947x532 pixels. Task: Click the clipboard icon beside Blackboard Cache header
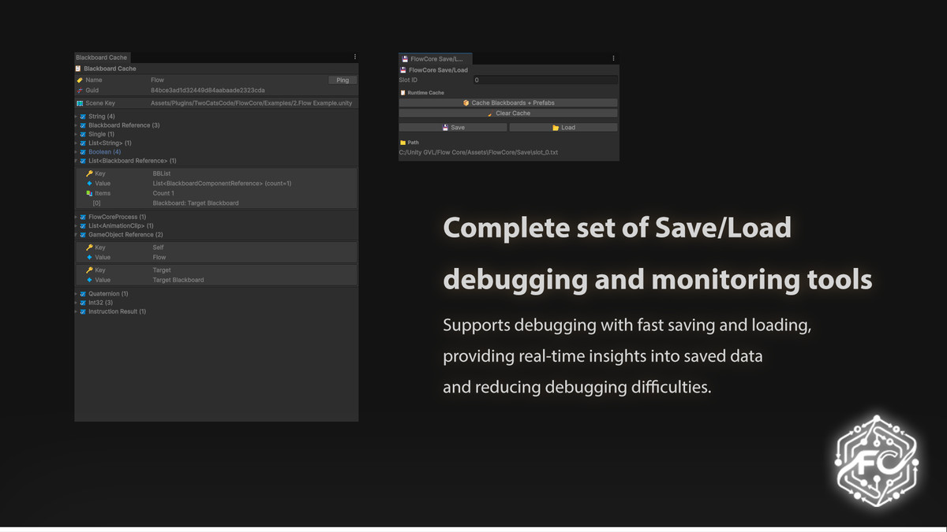tap(78, 69)
